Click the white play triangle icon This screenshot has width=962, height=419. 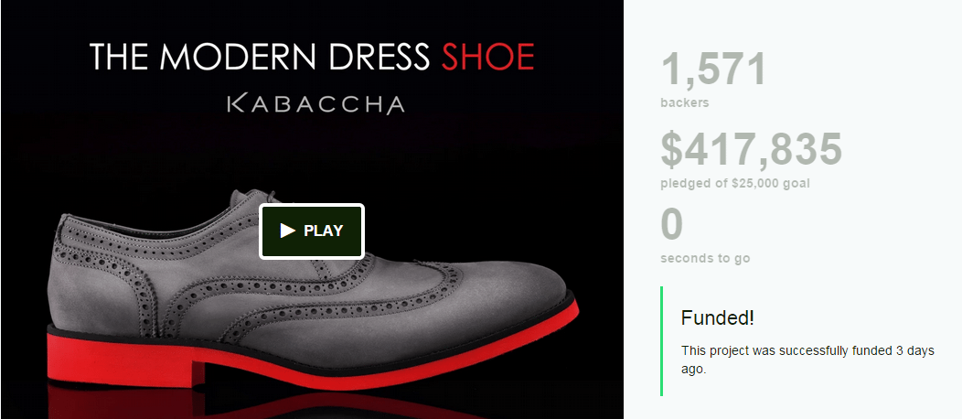tap(287, 231)
